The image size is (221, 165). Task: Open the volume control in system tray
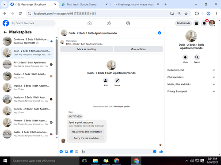point(192,161)
